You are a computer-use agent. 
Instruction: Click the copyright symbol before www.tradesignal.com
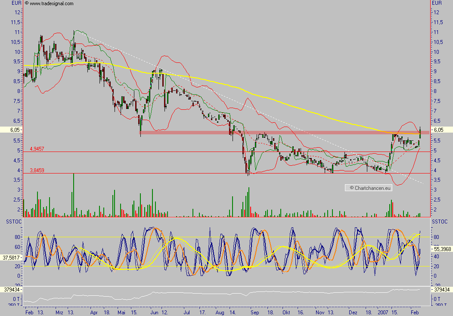click(27, 3)
